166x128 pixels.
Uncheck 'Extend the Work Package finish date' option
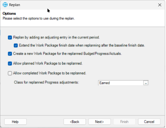(16, 45)
